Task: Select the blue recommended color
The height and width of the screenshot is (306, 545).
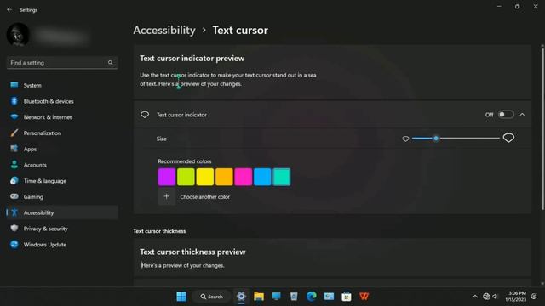Action: tap(262, 177)
